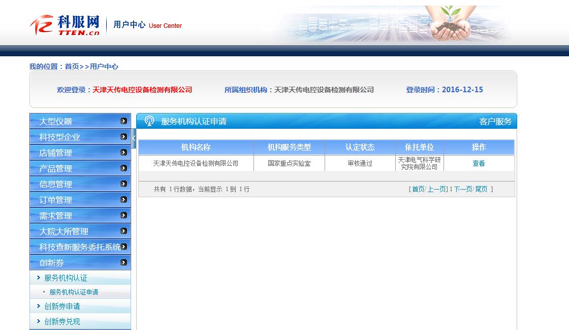The height and width of the screenshot is (330, 569).
Task: Select 服务机构认证申请 in sidebar tree
Action: tap(74, 292)
